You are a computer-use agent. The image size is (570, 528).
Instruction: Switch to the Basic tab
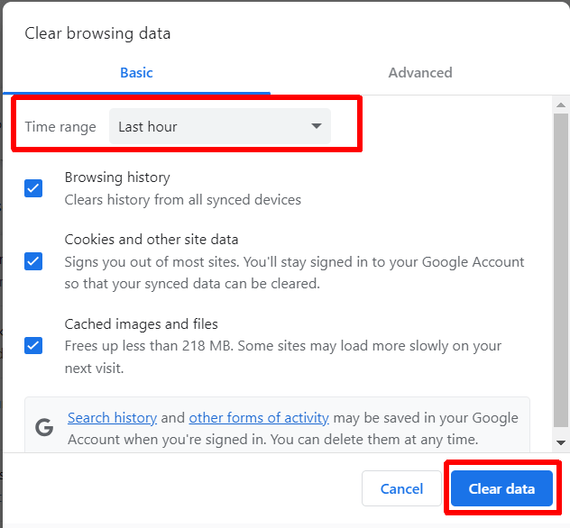(x=136, y=73)
